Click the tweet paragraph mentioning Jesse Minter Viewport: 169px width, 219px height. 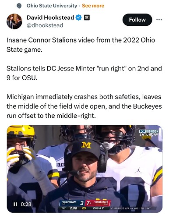[84, 73]
